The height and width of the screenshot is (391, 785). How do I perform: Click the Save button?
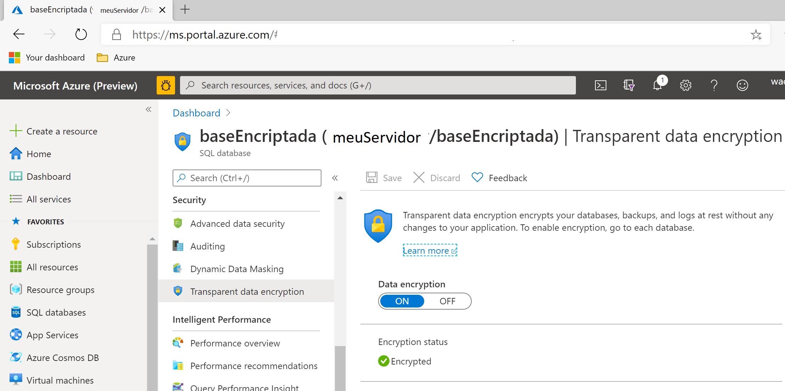pos(384,178)
